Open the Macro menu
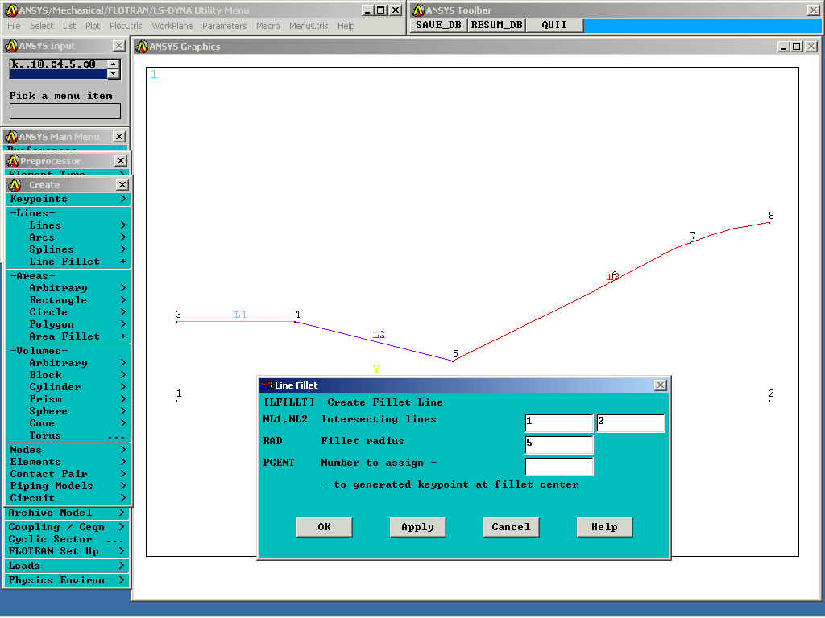 click(267, 26)
